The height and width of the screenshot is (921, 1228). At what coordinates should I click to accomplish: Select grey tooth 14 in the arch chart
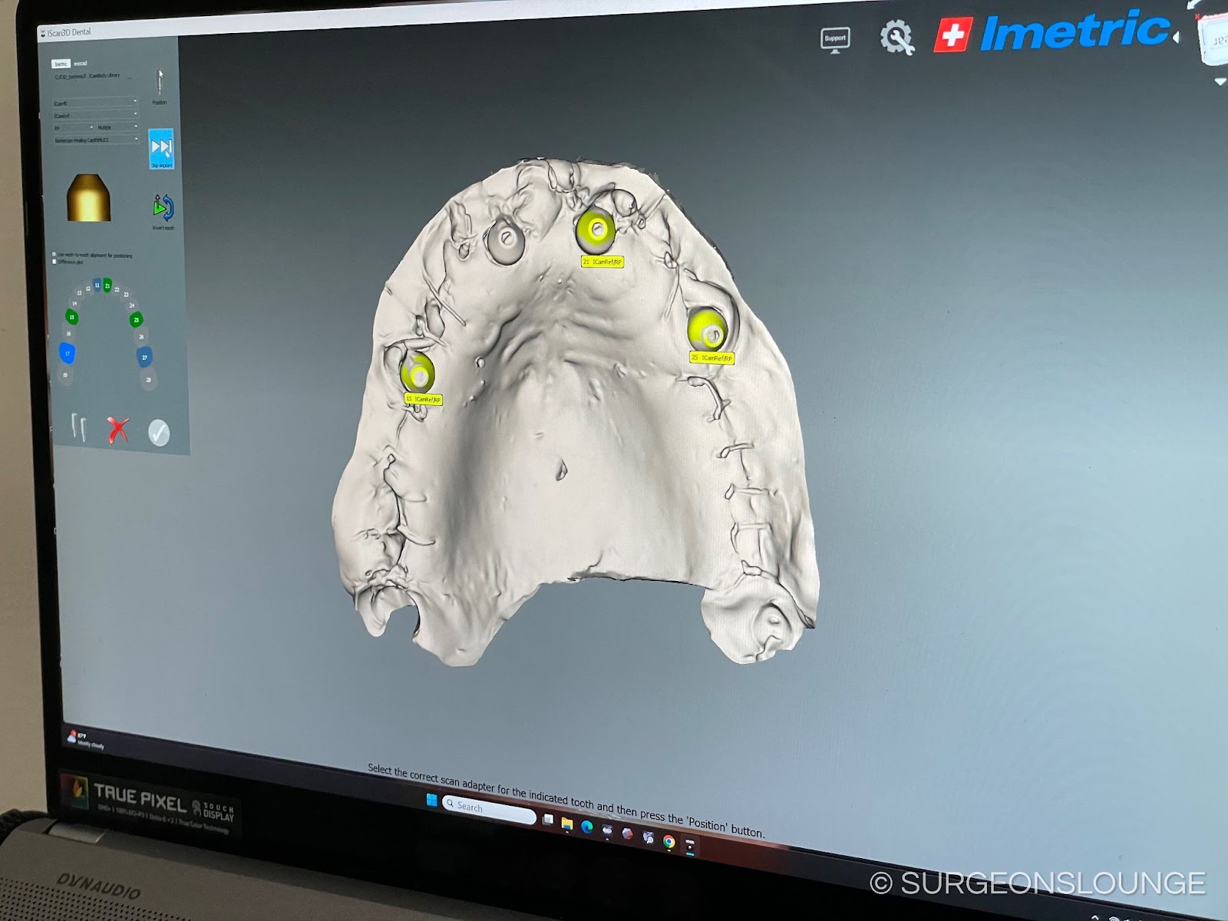point(74,303)
